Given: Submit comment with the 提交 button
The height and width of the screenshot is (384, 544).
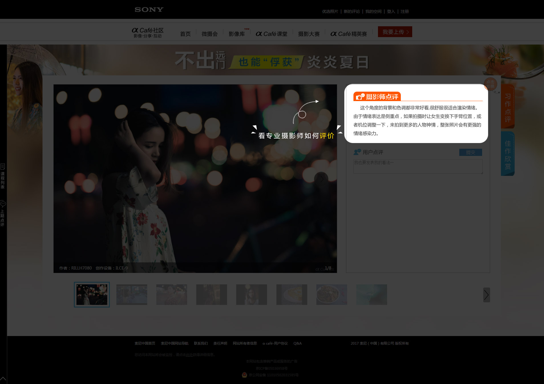Looking at the screenshot, I should point(470,152).
